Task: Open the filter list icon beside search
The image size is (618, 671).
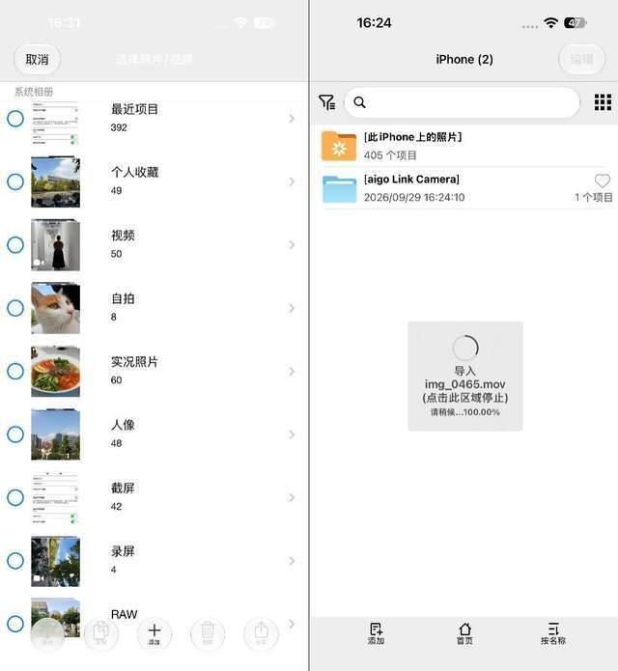Action: click(327, 102)
